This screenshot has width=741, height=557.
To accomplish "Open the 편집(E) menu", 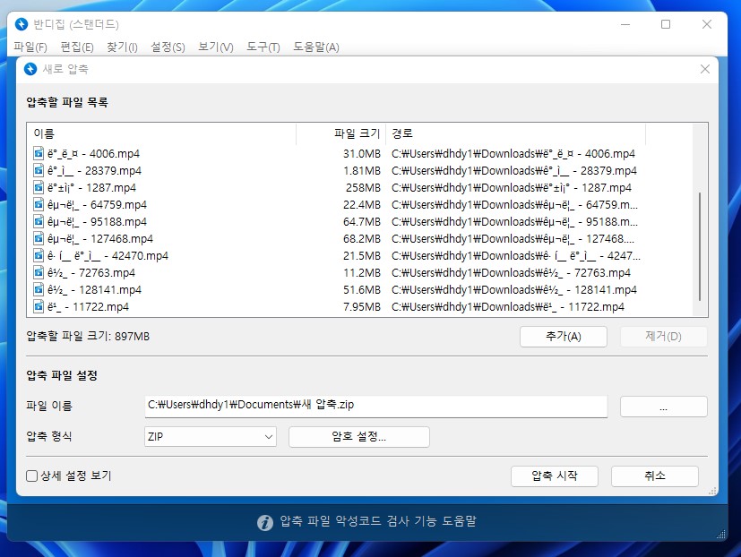I will [77, 47].
